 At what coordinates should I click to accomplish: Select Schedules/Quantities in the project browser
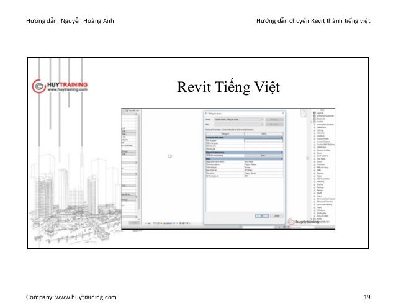325,116
